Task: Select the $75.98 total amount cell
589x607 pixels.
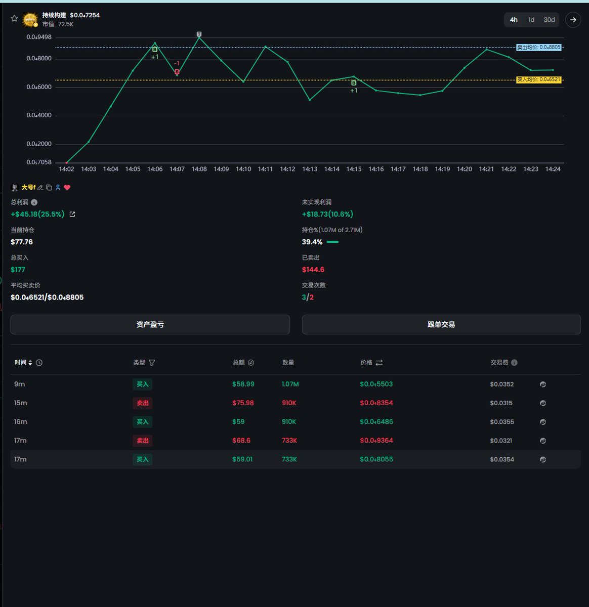Action: 243,403
